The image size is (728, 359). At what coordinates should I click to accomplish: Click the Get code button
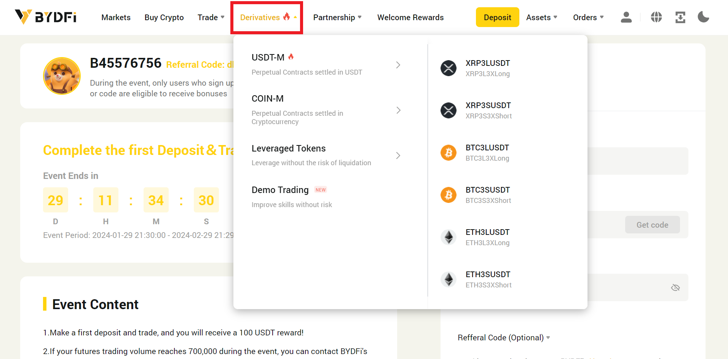pyautogui.click(x=652, y=225)
